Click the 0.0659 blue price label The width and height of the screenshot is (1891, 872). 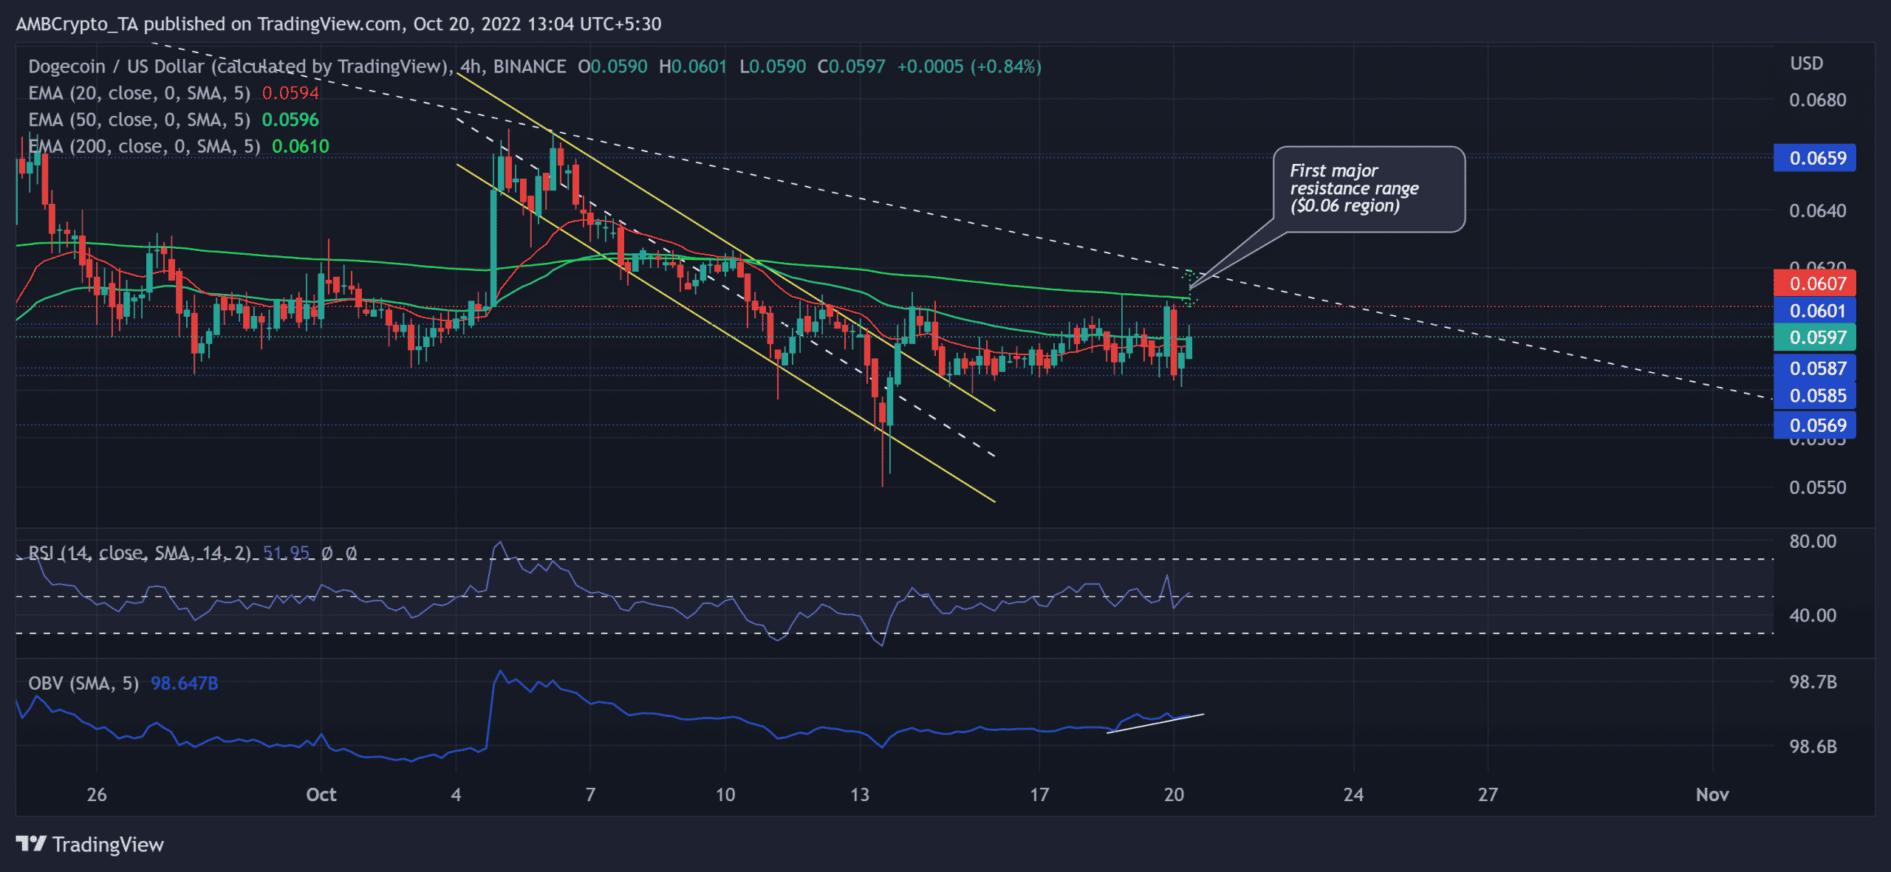tap(1814, 158)
